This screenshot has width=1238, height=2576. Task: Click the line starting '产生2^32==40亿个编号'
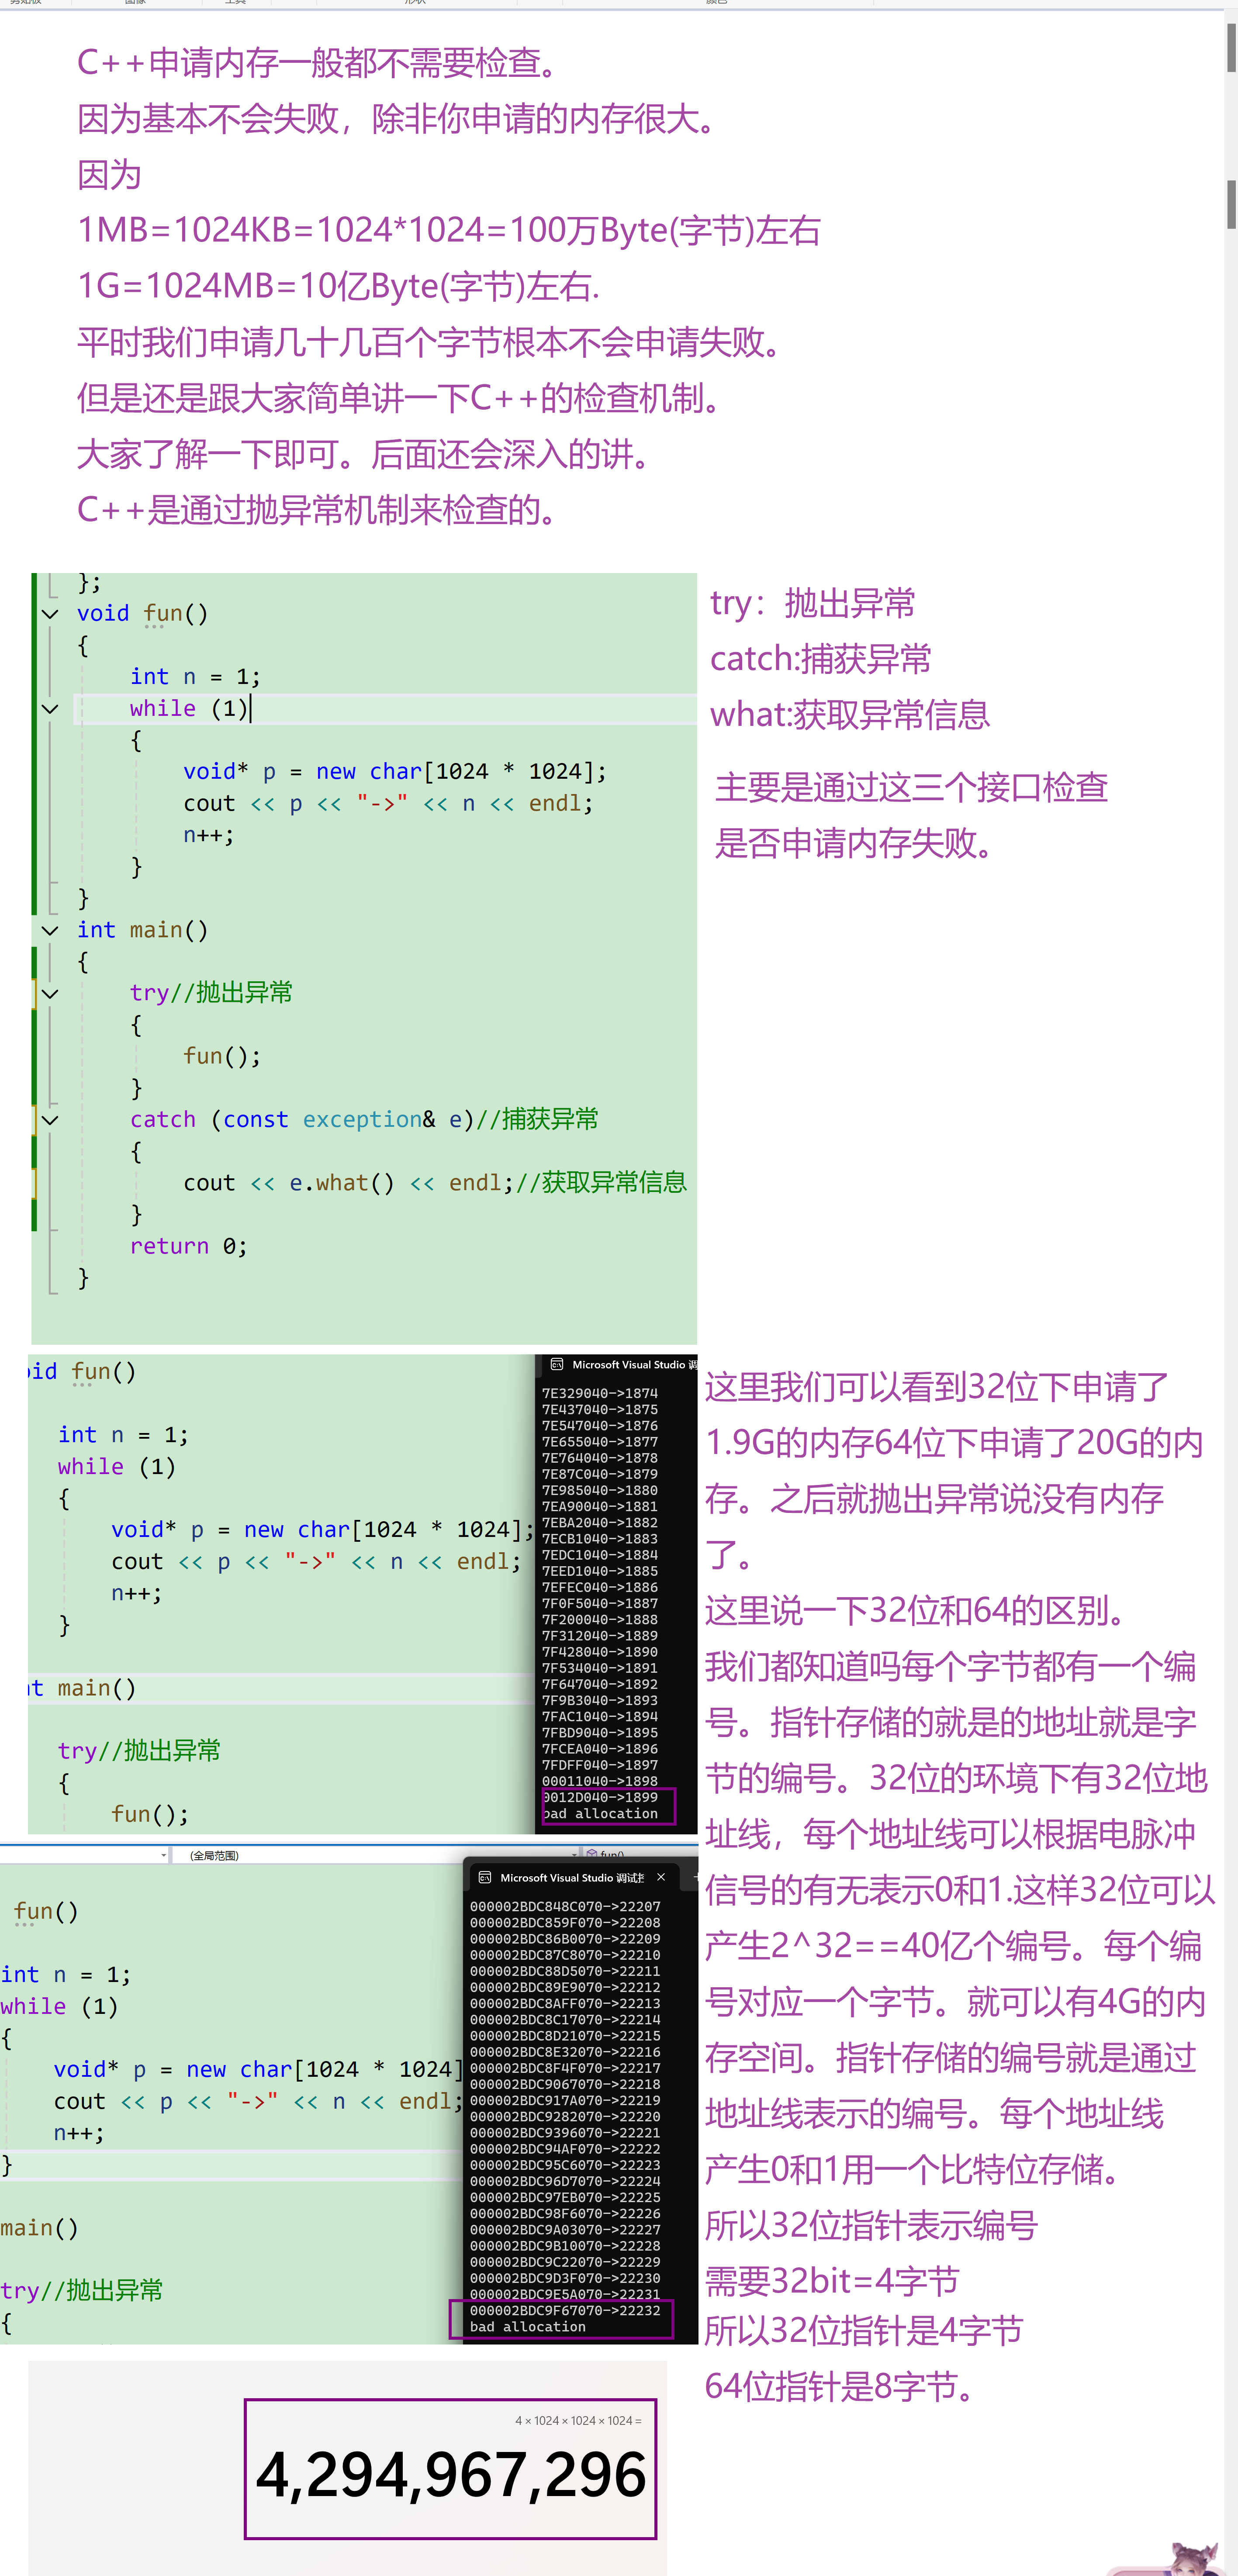pos(953,1946)
